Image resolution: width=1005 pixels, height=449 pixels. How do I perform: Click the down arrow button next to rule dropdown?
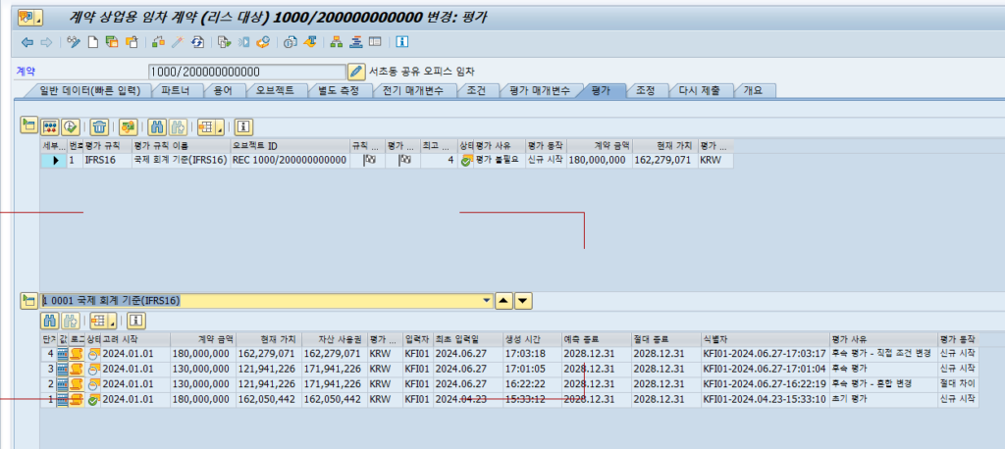pos(524,300)
